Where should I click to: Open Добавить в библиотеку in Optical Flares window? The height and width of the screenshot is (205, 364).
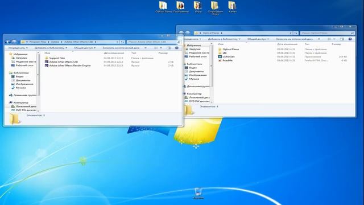click(x=224, y=39)
